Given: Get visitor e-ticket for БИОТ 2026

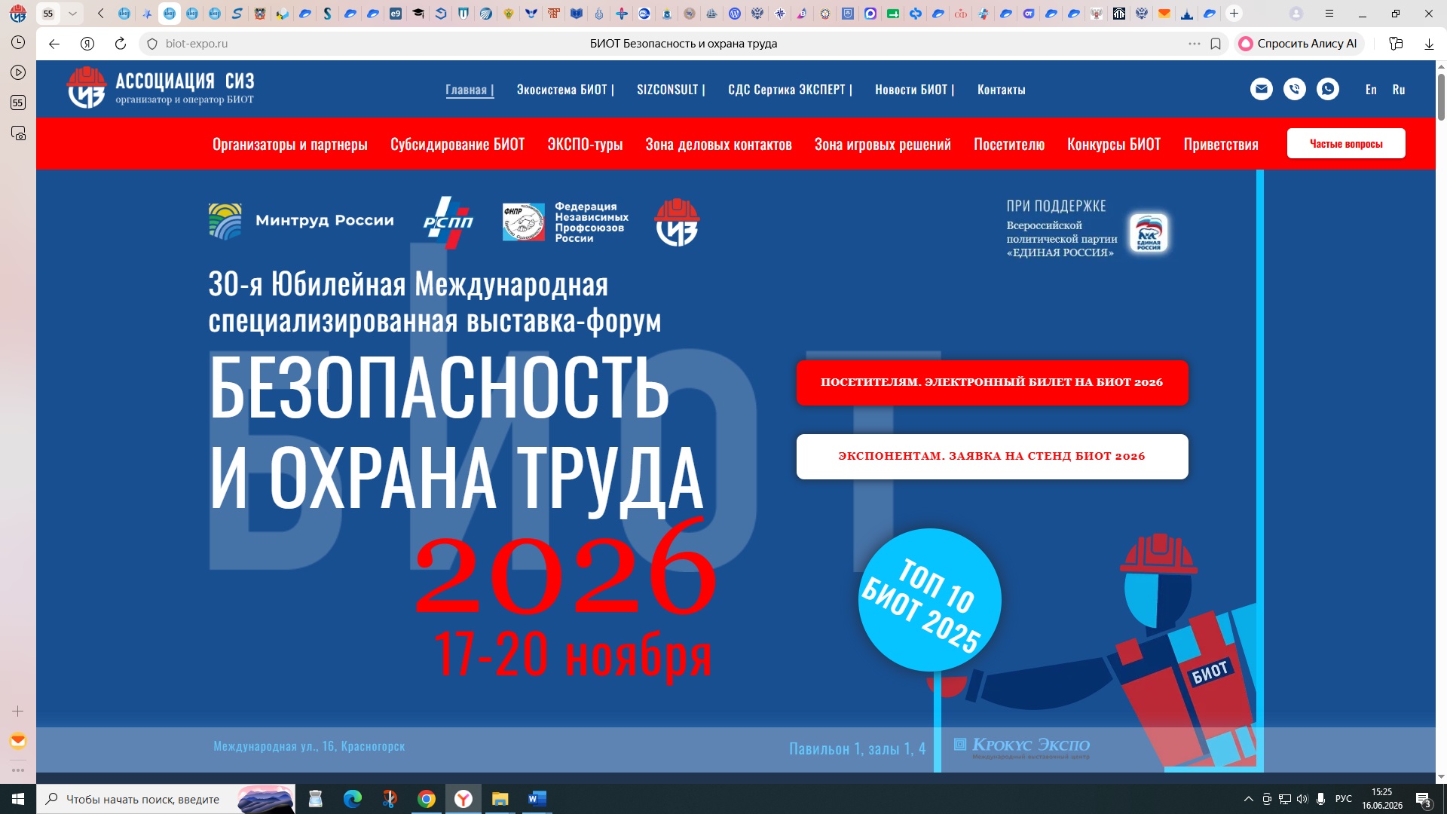Looking at the screenshot, I should point(992,383).
